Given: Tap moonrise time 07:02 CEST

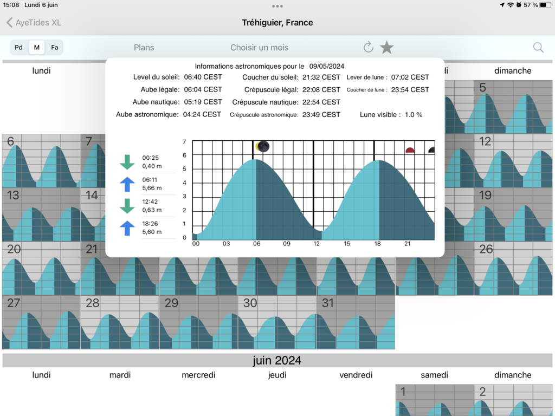Looking at the screenshot, I should point(410,77).
